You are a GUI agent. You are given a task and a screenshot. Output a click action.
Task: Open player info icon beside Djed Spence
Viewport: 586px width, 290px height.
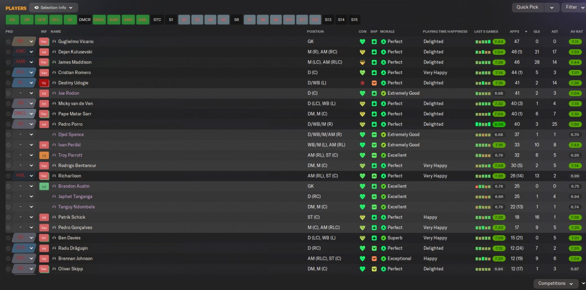(54, 134)
